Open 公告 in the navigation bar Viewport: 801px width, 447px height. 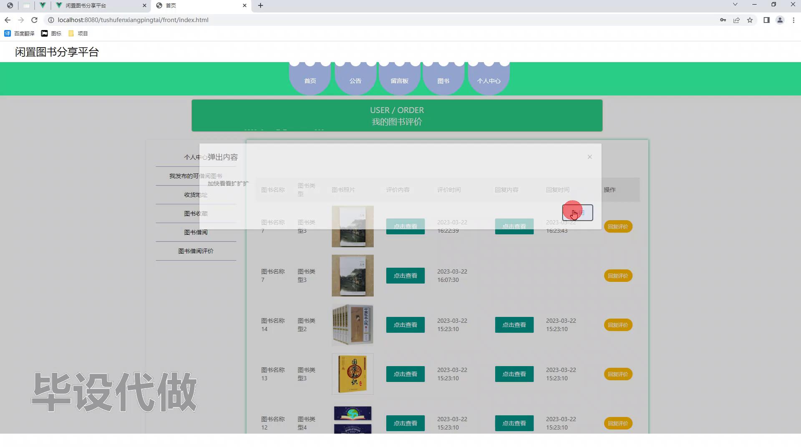tap(355, 79)
